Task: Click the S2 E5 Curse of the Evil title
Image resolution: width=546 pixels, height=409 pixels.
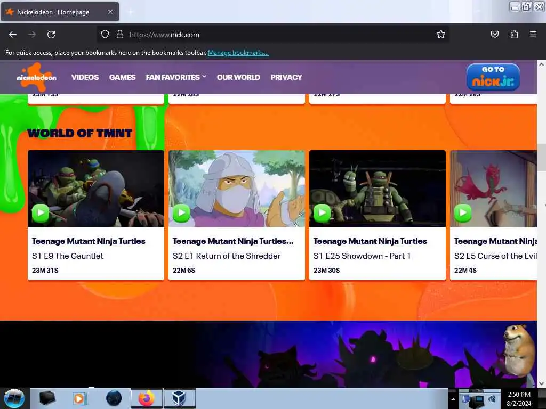Action: point(495,256)
